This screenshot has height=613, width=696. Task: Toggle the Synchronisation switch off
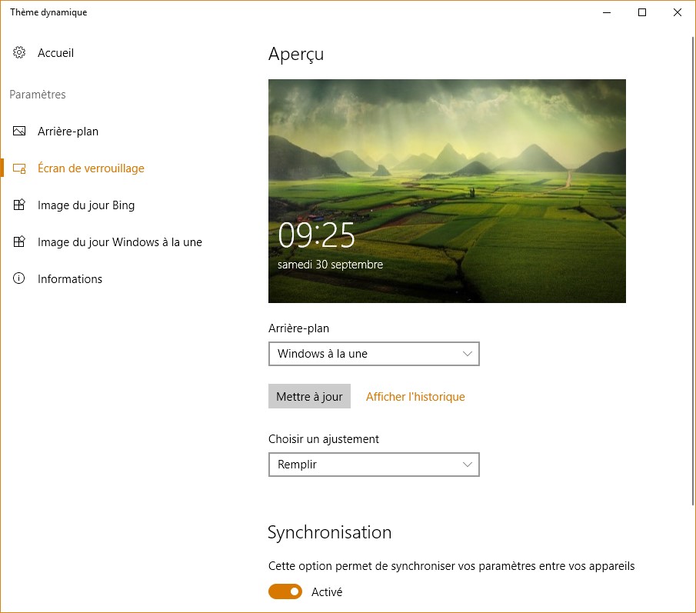click(x=285, y=591)
